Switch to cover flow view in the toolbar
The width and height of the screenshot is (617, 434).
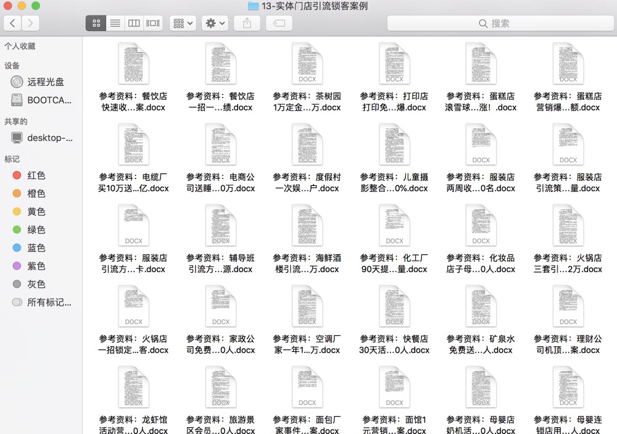(152, 23)
